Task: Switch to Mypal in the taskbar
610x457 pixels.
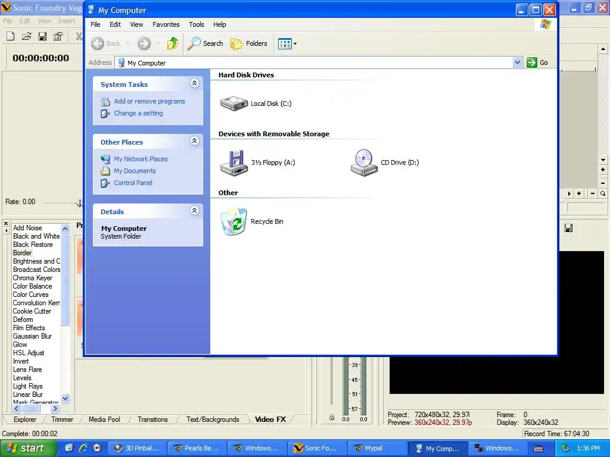Action: point(377,449)
